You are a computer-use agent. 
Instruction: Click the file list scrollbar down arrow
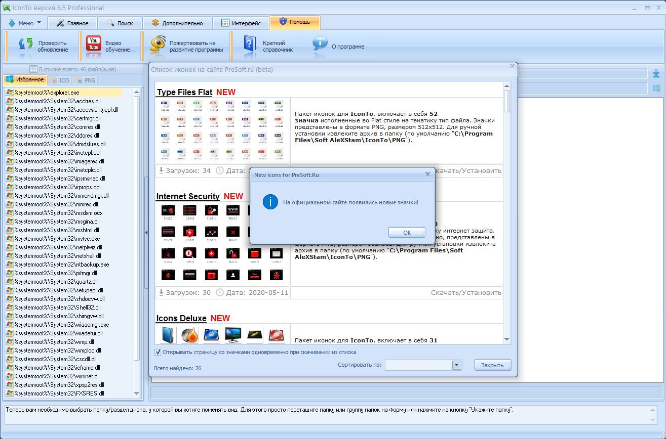pyautogui.click(x=137, y=393)
